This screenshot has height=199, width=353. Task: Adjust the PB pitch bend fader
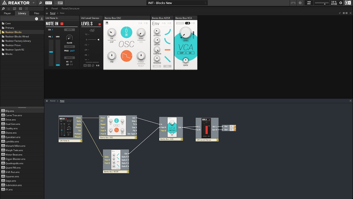pos(51,53)
